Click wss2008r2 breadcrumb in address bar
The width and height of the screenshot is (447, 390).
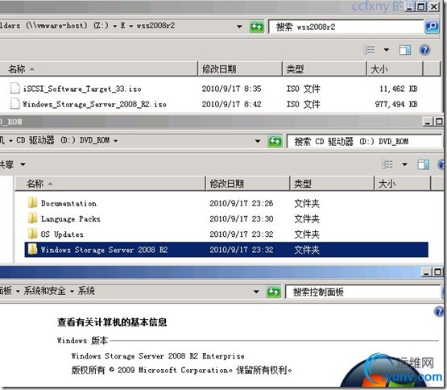click(x=155, y=26)
